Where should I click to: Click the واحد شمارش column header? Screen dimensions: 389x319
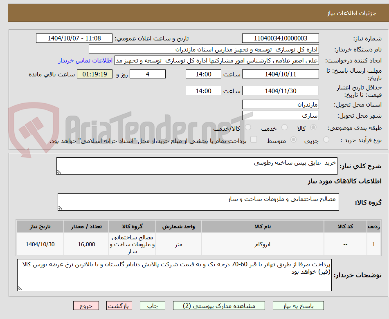[178, 227]
